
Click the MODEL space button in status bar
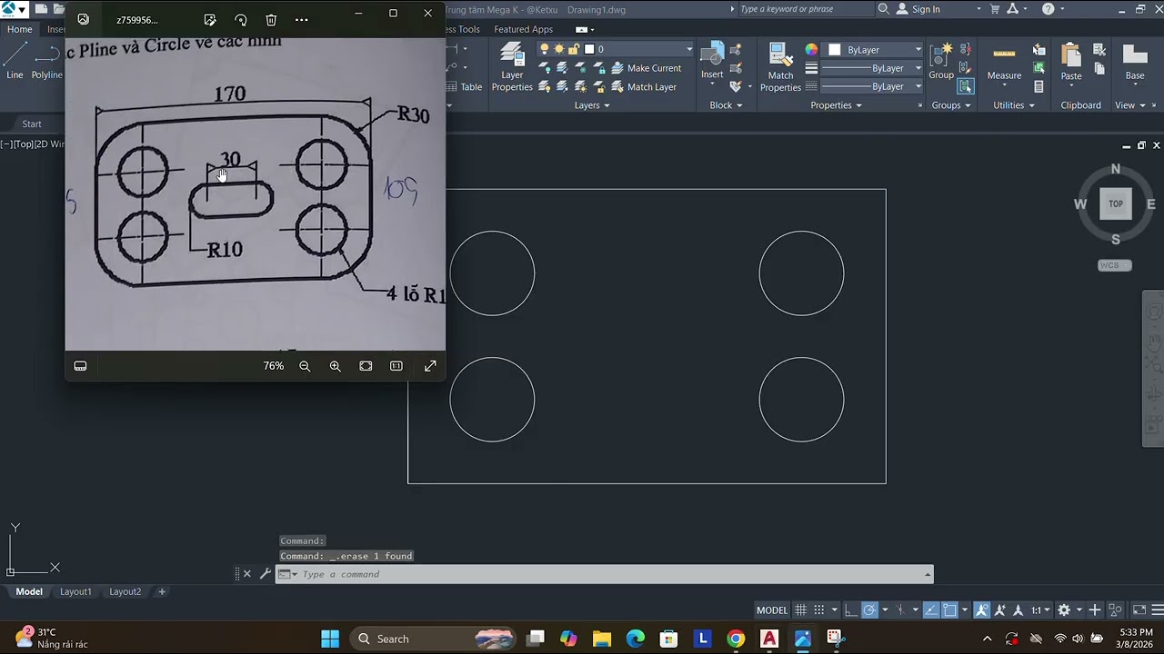[772, 610]
